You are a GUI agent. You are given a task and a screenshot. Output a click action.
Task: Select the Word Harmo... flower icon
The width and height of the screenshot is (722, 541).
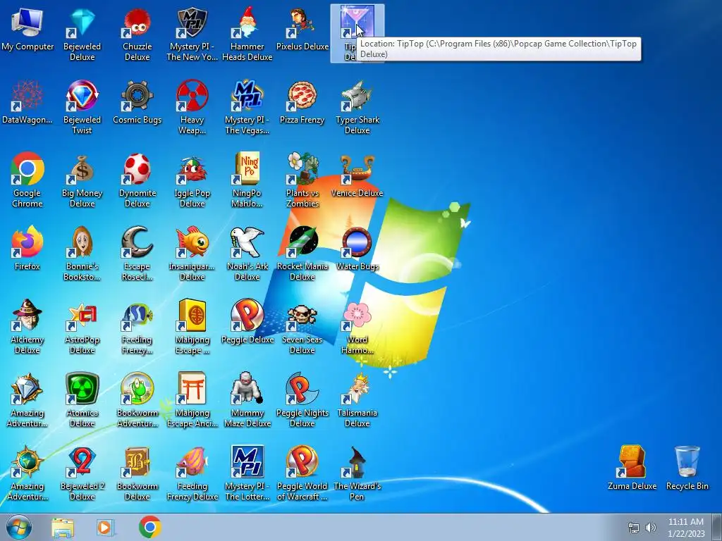[x=357, y=315]
